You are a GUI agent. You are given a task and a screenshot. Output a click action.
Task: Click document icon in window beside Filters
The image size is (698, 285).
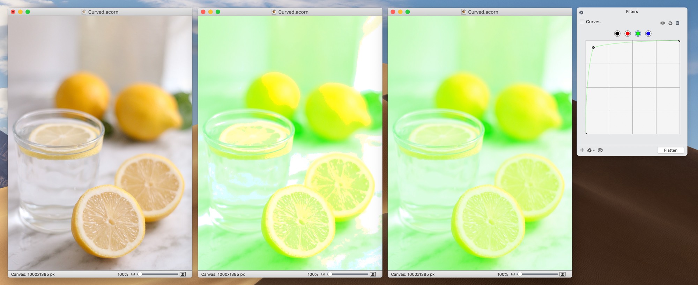pos(464,12)
